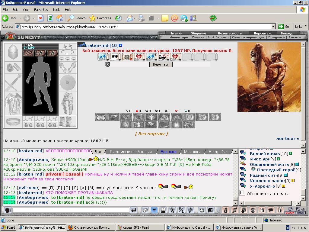Open the Back button history dropdown
The width and height of the screenshot is (309, 232).
20,18
